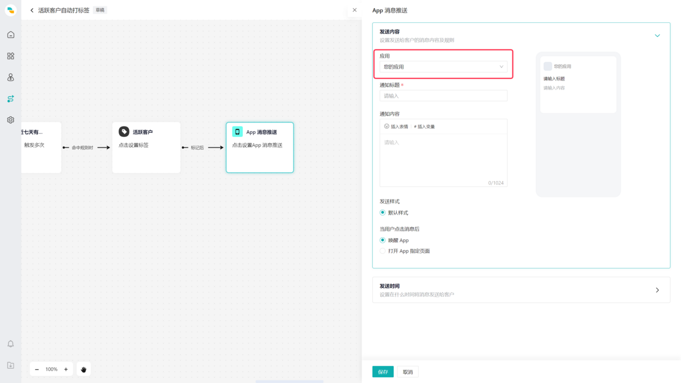
Task: Open the 您的应用 application dropdown
Action: (x=443, y=67)
